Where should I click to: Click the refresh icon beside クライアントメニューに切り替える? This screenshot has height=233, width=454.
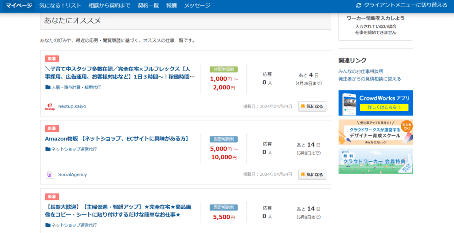[359, 5]
